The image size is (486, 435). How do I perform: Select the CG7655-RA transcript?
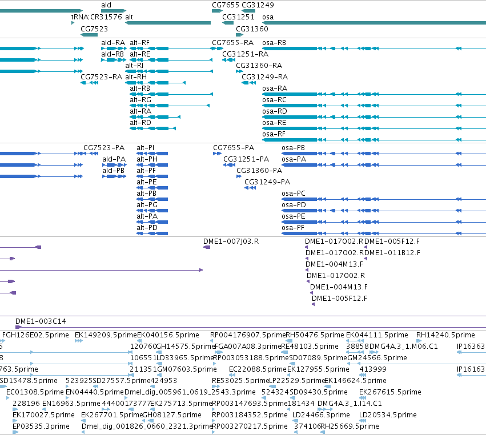217,49
